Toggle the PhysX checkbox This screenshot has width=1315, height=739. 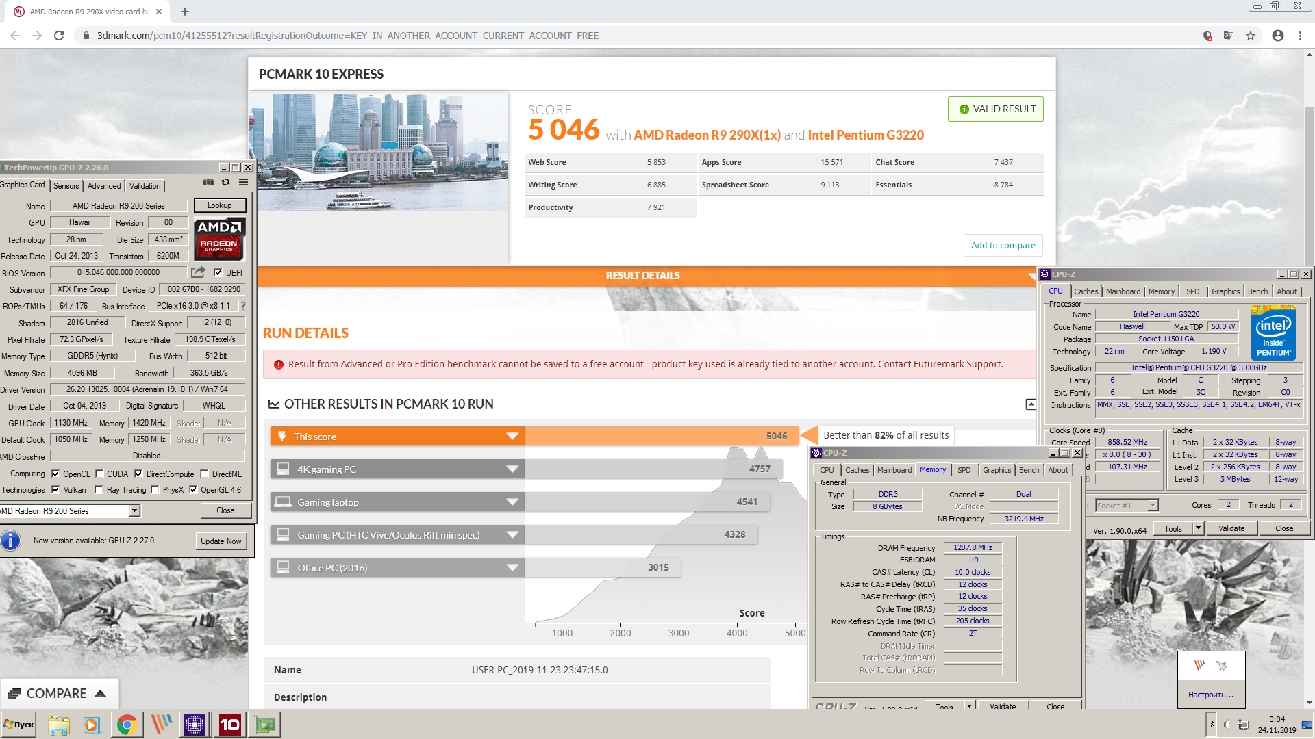(155, 489)
